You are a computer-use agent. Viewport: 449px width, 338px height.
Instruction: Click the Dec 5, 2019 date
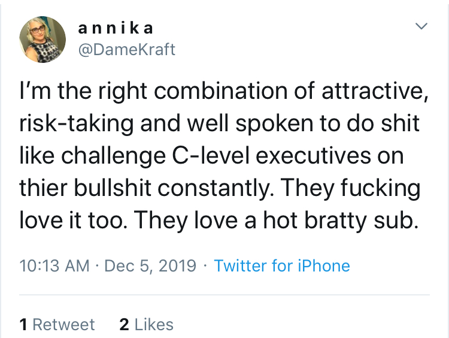[x=150, y=265]
